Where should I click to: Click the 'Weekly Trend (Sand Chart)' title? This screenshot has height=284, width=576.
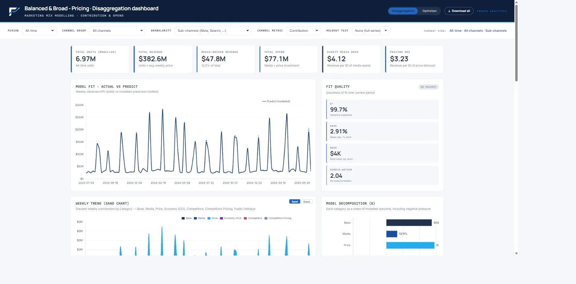tap(102, 204)
